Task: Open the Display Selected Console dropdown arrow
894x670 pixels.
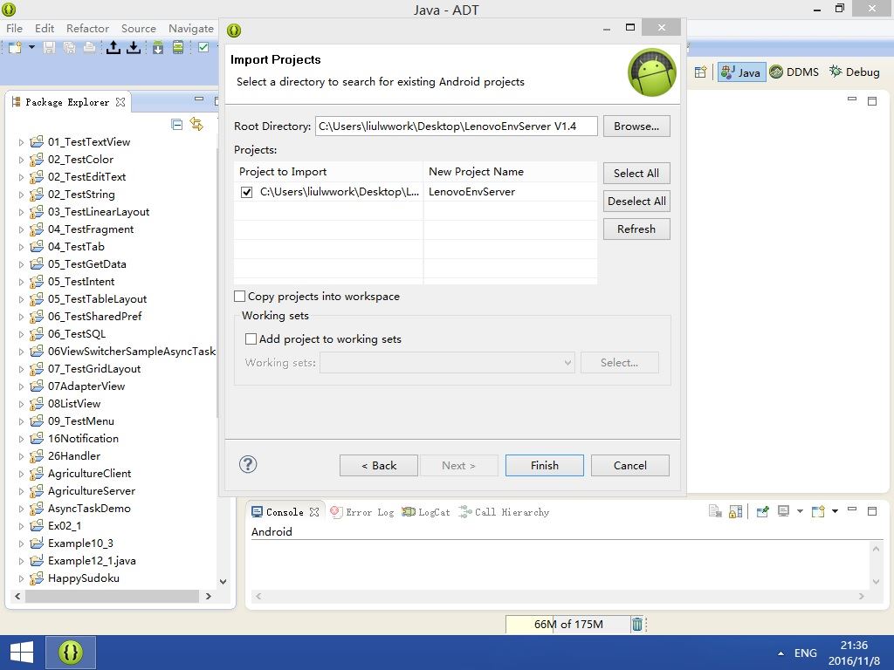Action: click(800, 511)
